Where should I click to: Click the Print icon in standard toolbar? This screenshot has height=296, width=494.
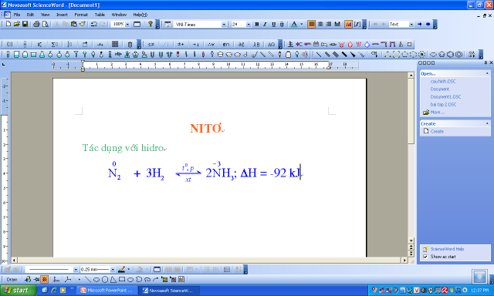coord(36,24)
